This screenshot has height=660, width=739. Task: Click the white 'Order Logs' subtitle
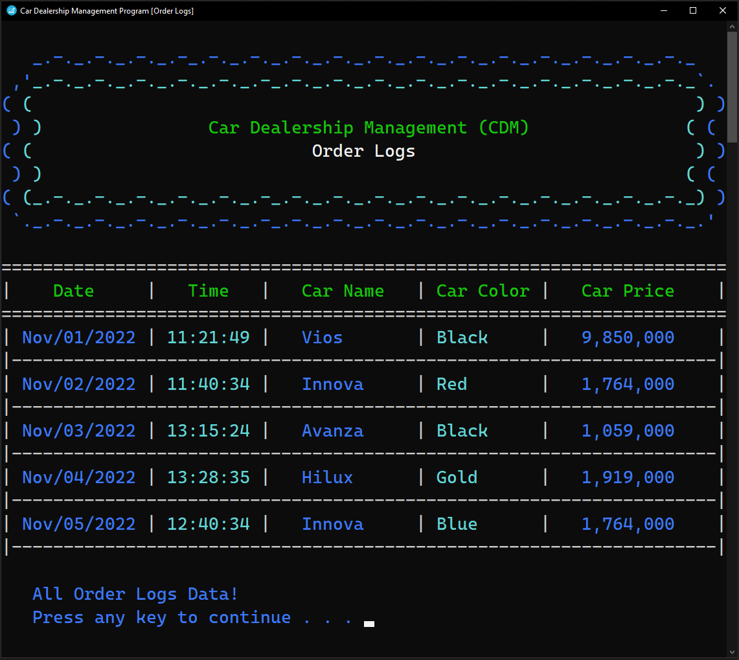coord(363,152)
